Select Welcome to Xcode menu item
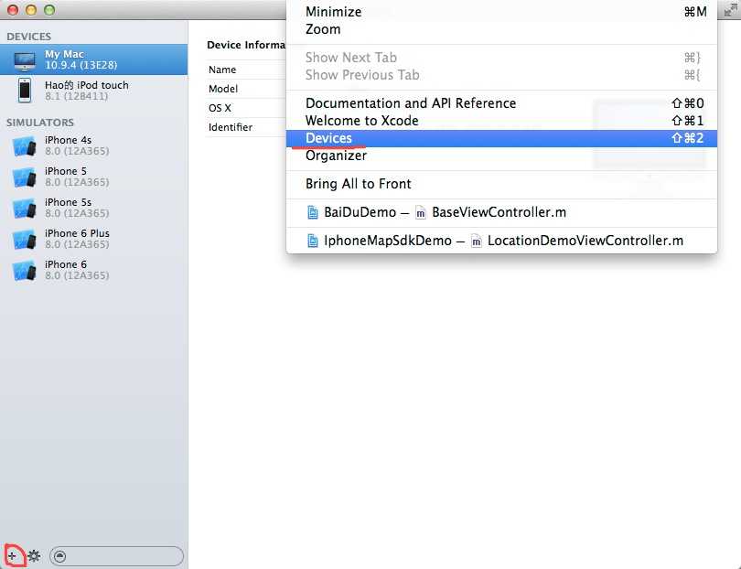 [x=501, y=121]
